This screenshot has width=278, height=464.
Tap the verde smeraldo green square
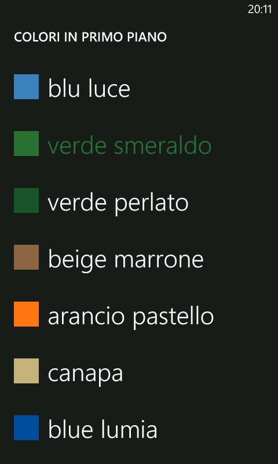pyautogui.click(x=26, y=143)
